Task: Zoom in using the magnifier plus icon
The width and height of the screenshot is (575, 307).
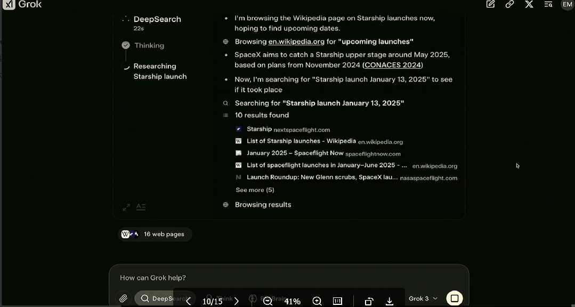Action: coord(317,301)
